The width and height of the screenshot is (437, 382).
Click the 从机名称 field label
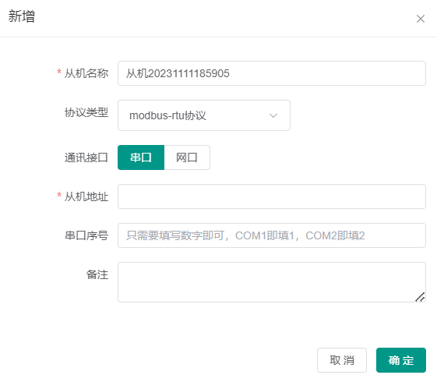86,73
